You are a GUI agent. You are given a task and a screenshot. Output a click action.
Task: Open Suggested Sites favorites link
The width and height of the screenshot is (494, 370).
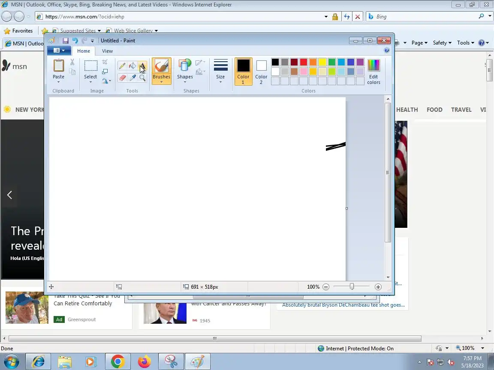77,31
